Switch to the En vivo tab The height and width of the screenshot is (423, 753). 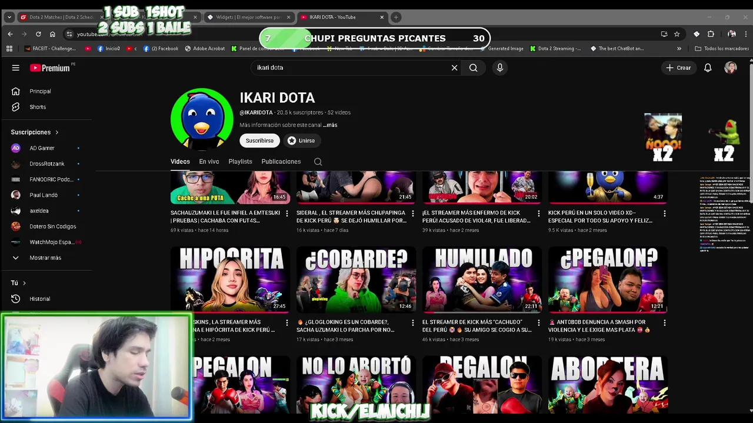click(x=209, y=162)
